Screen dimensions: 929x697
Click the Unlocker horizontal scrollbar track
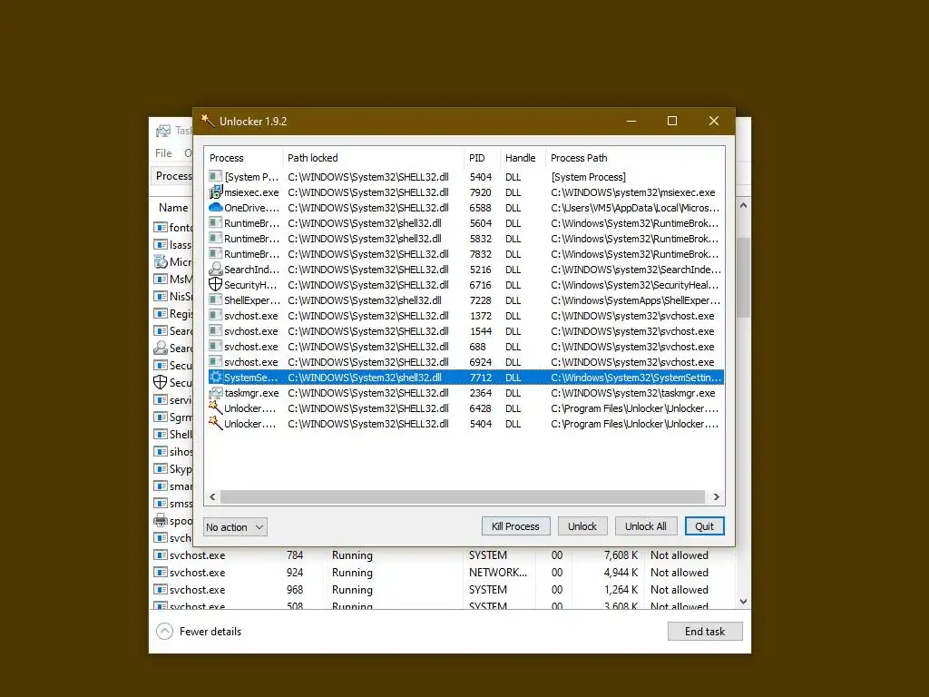(463, 496)
